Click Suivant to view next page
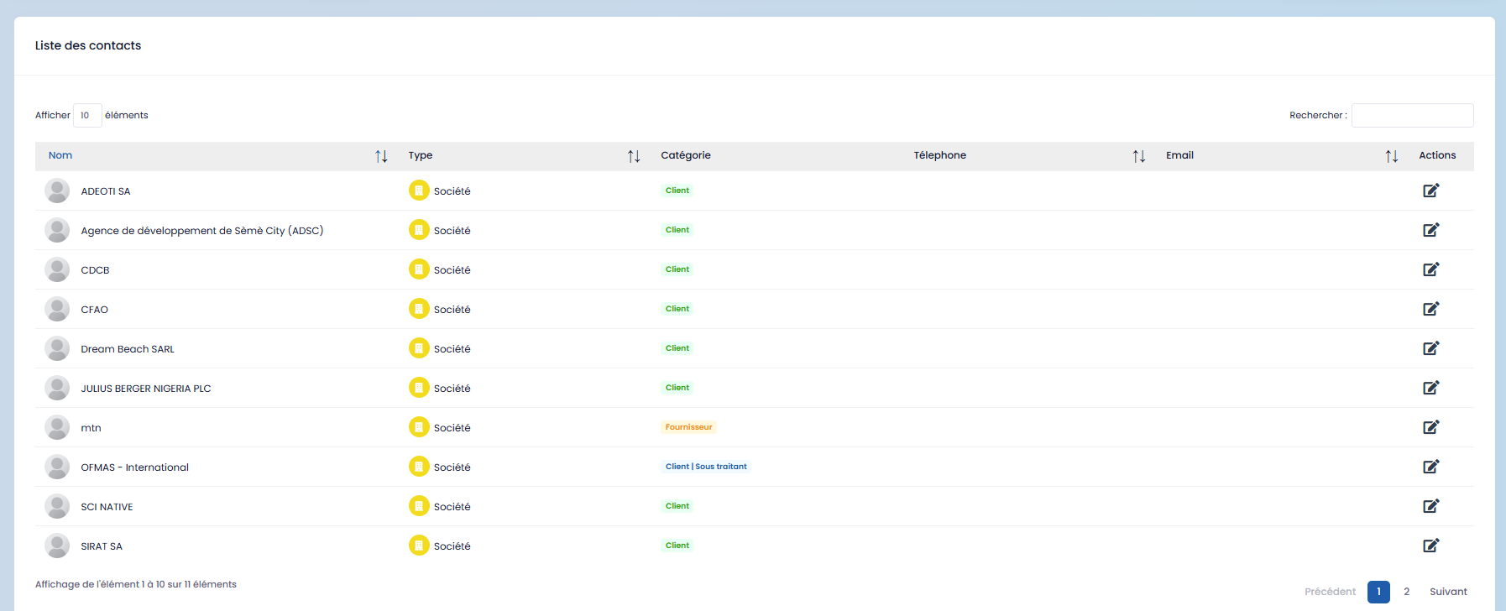Viewport: 1506px width, 611px height. pyautogui.click(x=1448, y=592)
